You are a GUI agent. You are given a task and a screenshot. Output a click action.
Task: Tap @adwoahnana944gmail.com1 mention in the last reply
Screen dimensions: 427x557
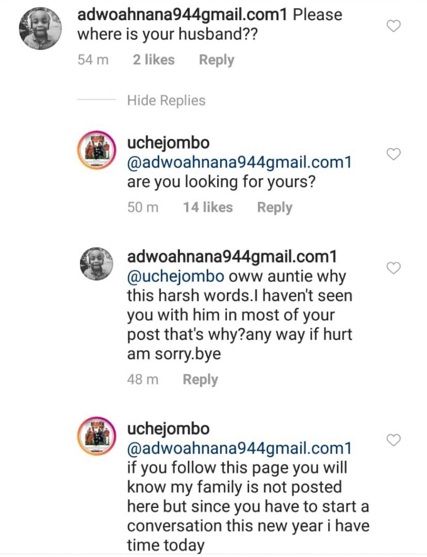[239, 448]
